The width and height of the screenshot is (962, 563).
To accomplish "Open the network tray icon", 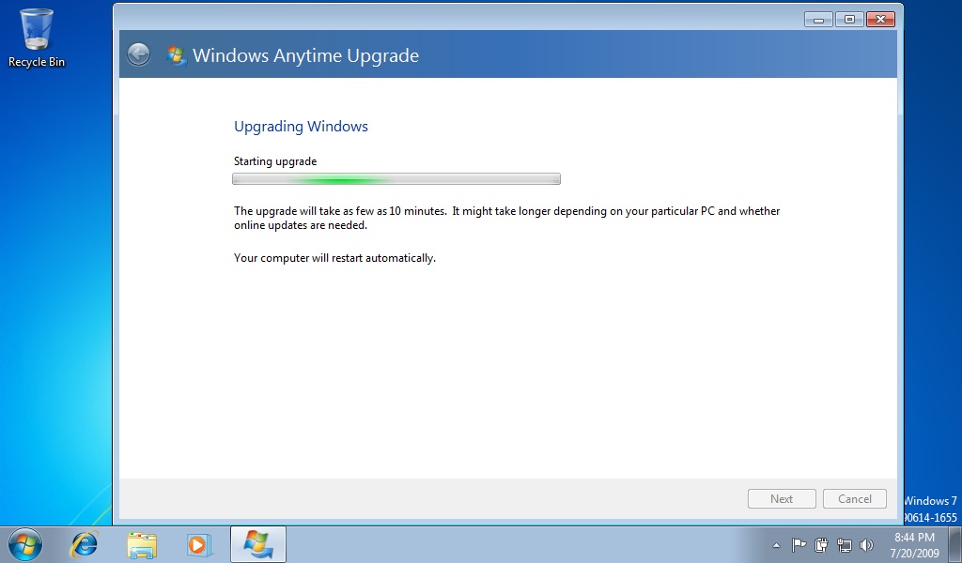I will [845, 544].
